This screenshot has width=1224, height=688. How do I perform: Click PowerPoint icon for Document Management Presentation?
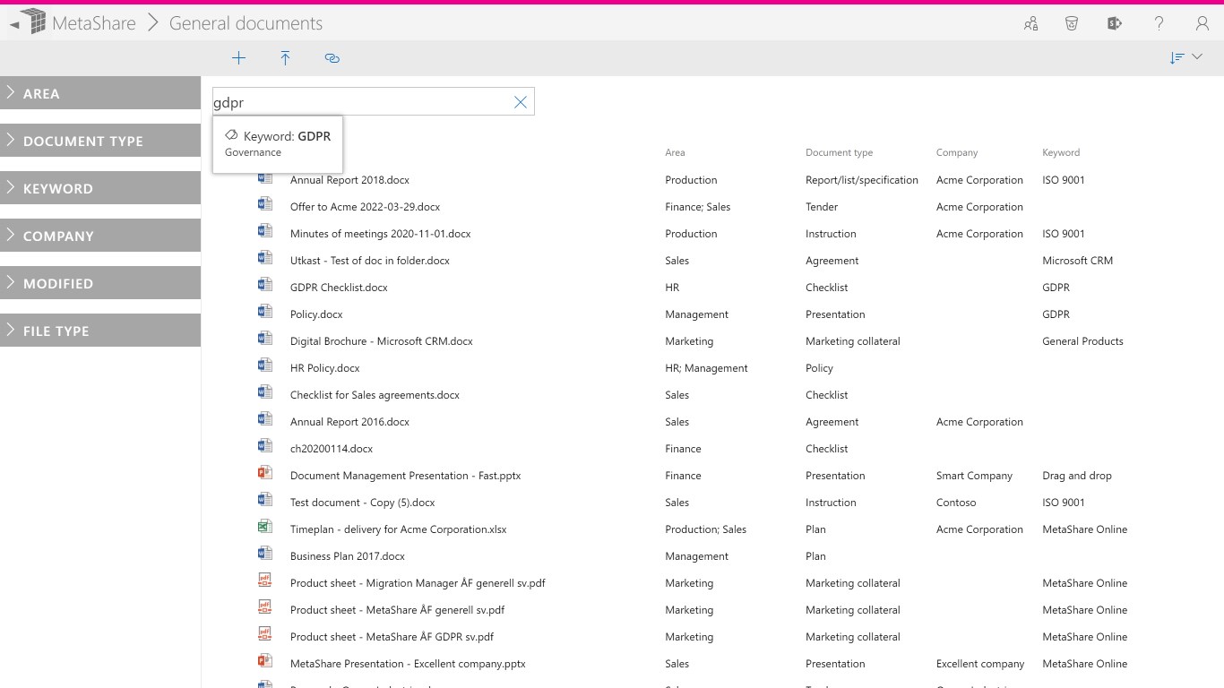pyautogui.click(x=264, y=474)
